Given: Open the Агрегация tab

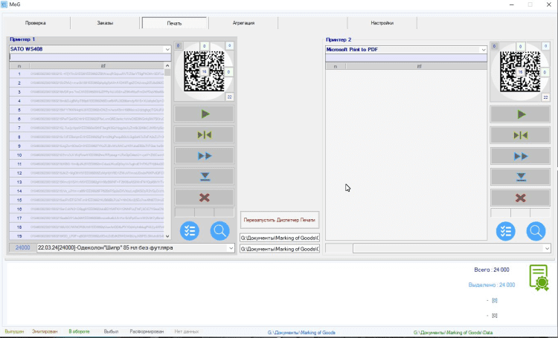Looking at the screenshot, I should (243, 23).
